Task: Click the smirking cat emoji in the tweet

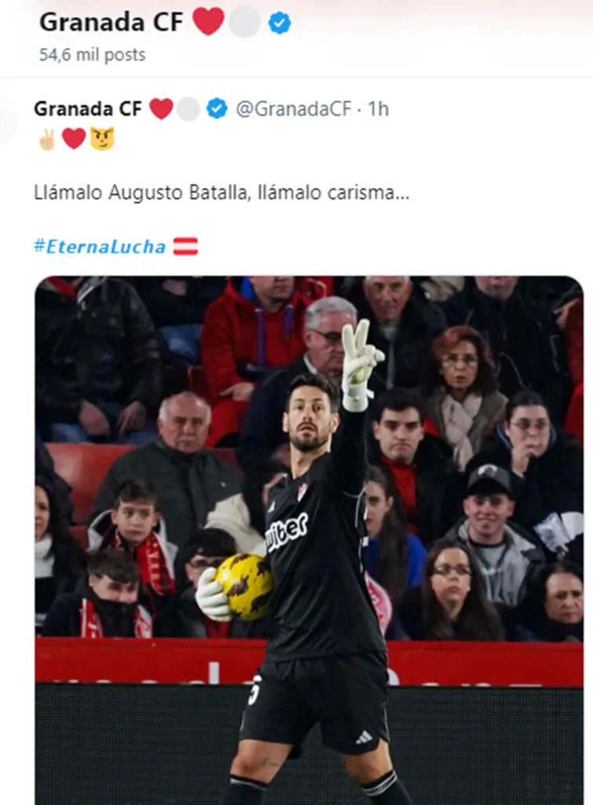Action: pyautogui.click(x=102, y=138)
